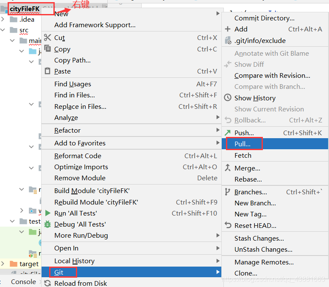Select Rebuild Module 'cityFileFK'
The height and width of the screenshot is (287, 329).
[131, 202]
